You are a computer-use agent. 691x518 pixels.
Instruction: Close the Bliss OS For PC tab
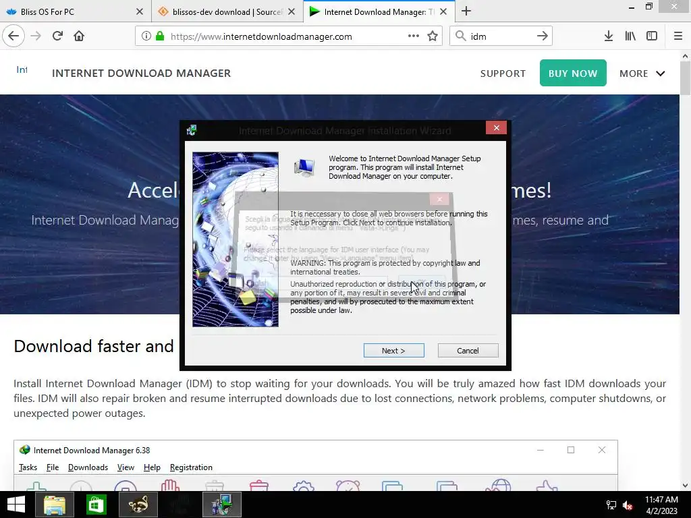[x=140, y=11]
